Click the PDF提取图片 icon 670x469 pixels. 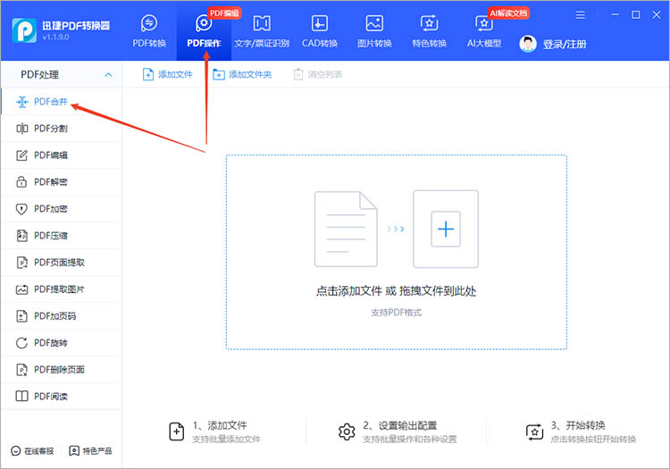click(x=21, y=289)
